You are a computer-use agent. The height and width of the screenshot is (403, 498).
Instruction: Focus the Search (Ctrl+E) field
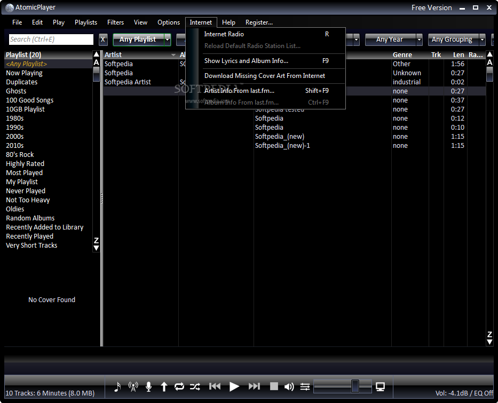tap(51, 39)
